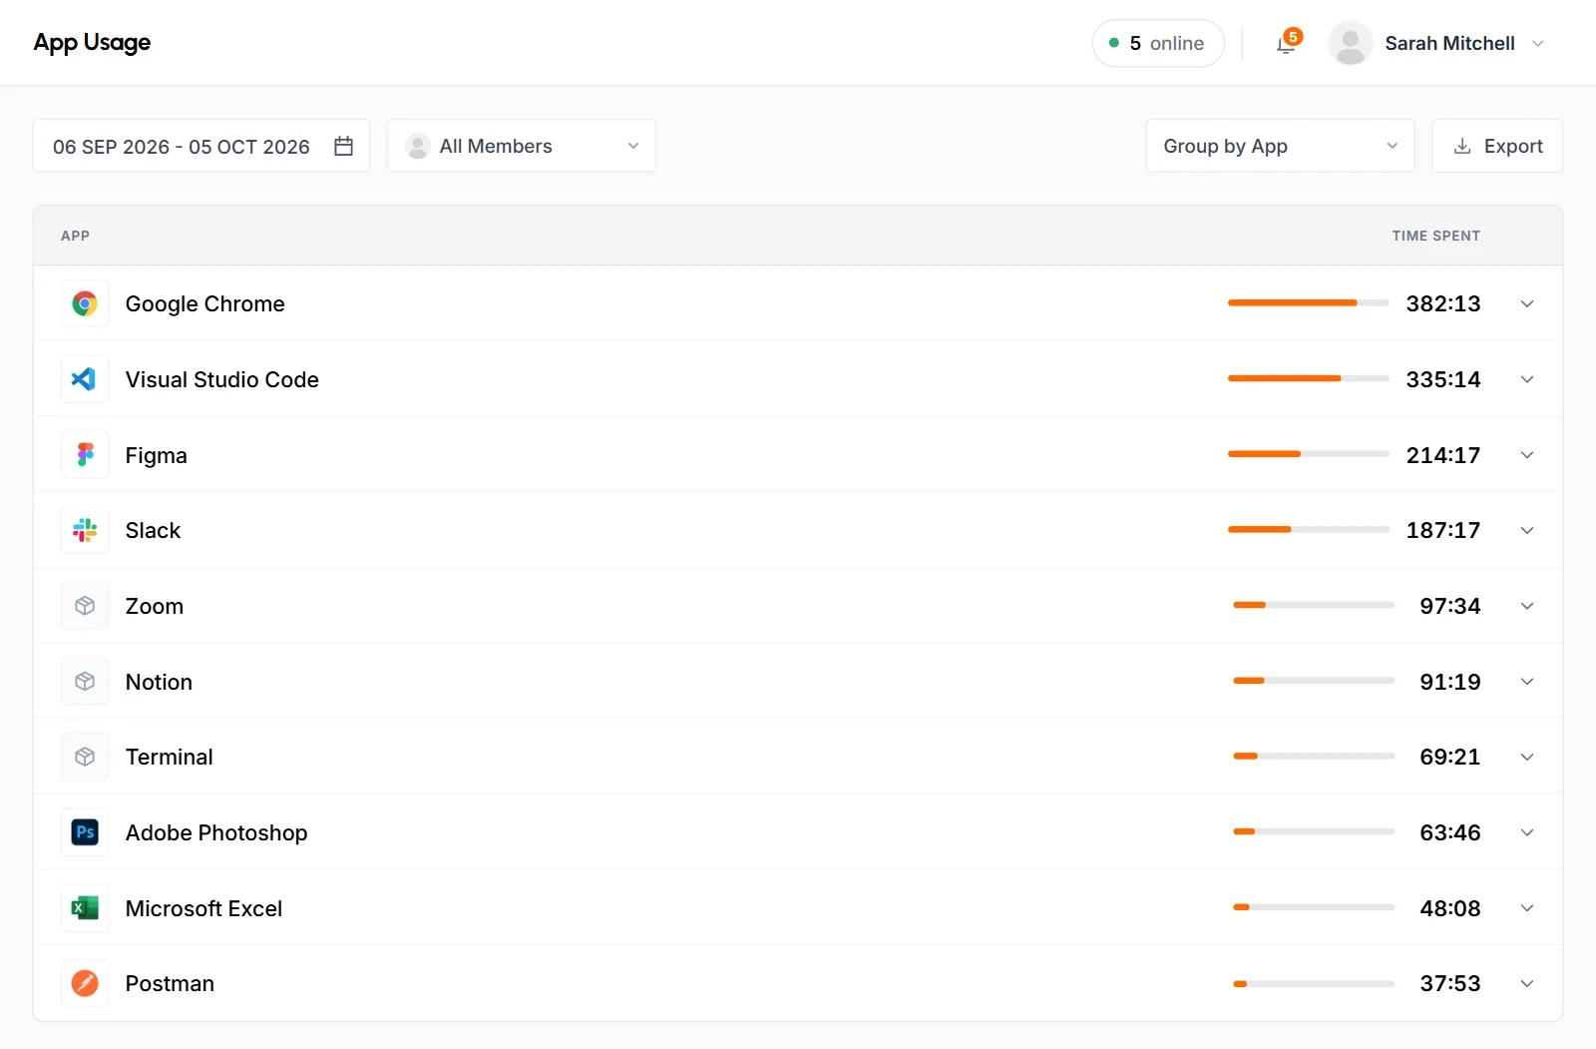The image size is (1596, 1049).
Task: Expand the Visual Studio Code row
Action: pyautogui.click(x=1527, y=379)
